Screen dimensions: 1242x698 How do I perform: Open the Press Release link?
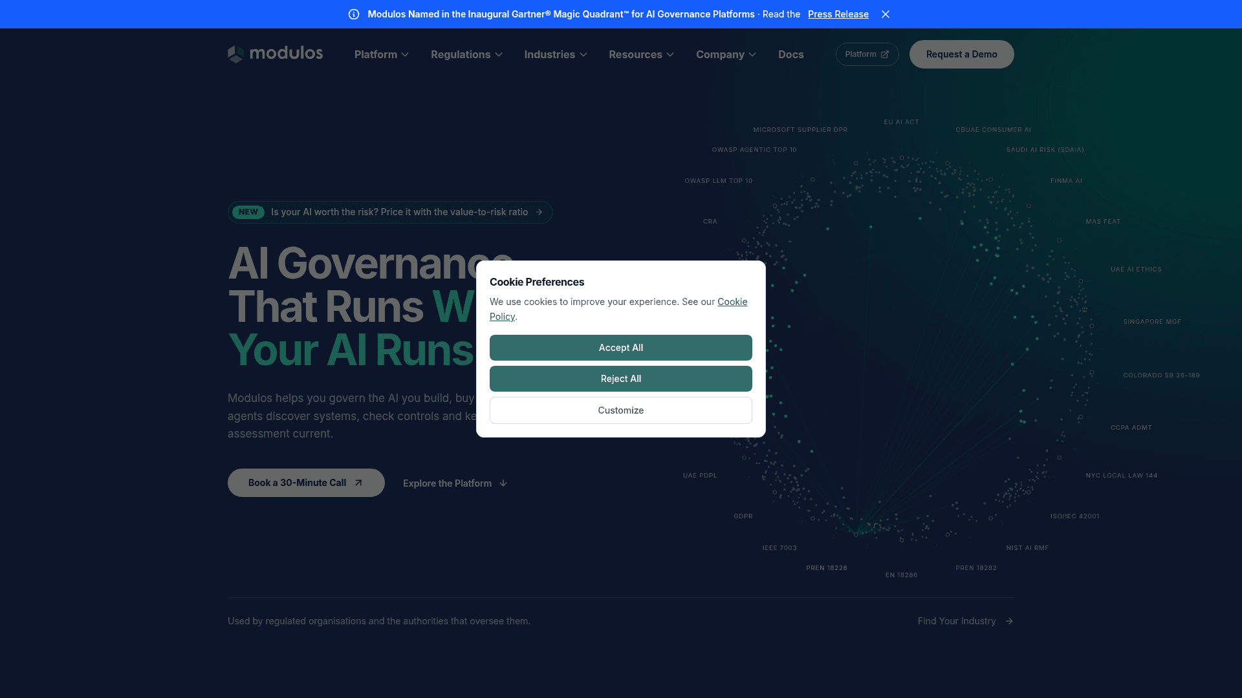(x=838, y=14)
